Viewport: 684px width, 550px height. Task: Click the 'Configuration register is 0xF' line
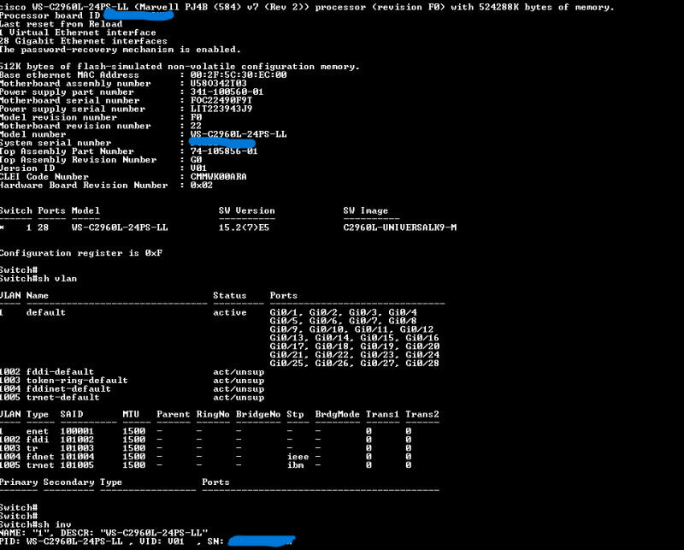81,252
